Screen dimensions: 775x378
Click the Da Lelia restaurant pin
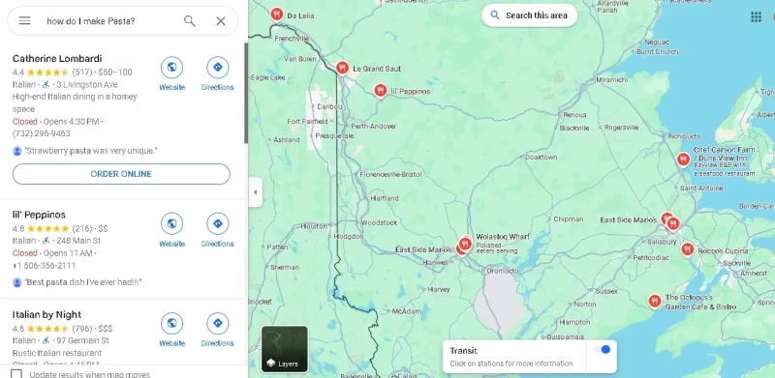(x=277, y=15)
